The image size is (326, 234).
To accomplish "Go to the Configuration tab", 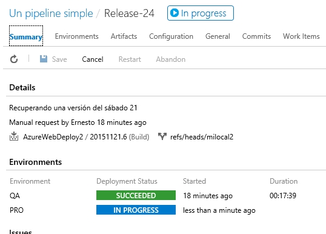I will [x=171, y=36].
